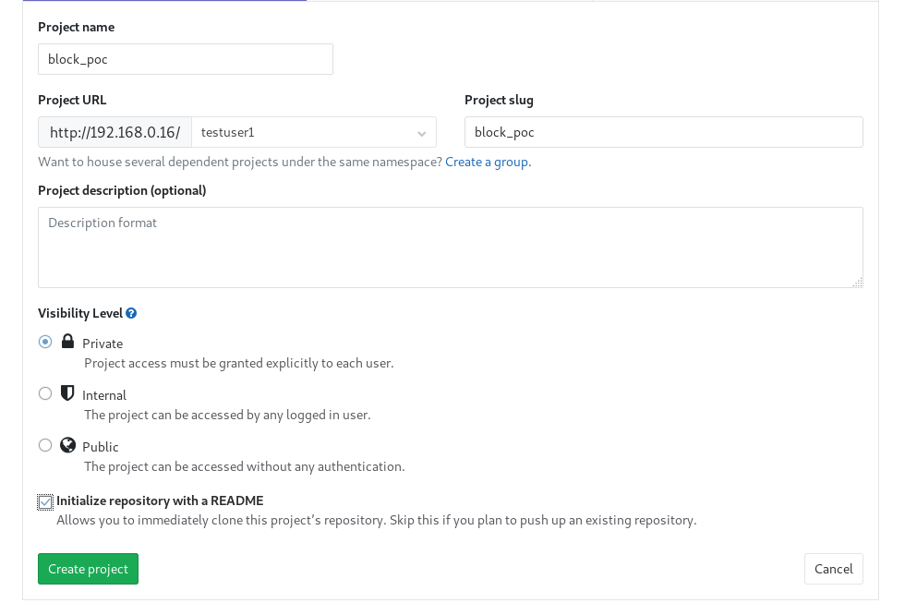This screenshot has width=917, height=615.
Task: Select the Public visibility radio button
Action: 45,445
